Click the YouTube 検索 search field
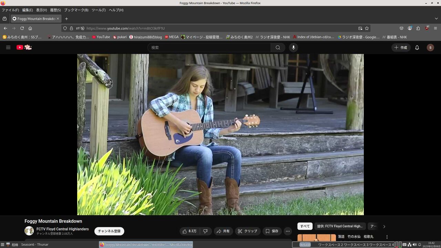Viewport: 441px width, 248px height. pyautogui.click(x=209, y=48)
